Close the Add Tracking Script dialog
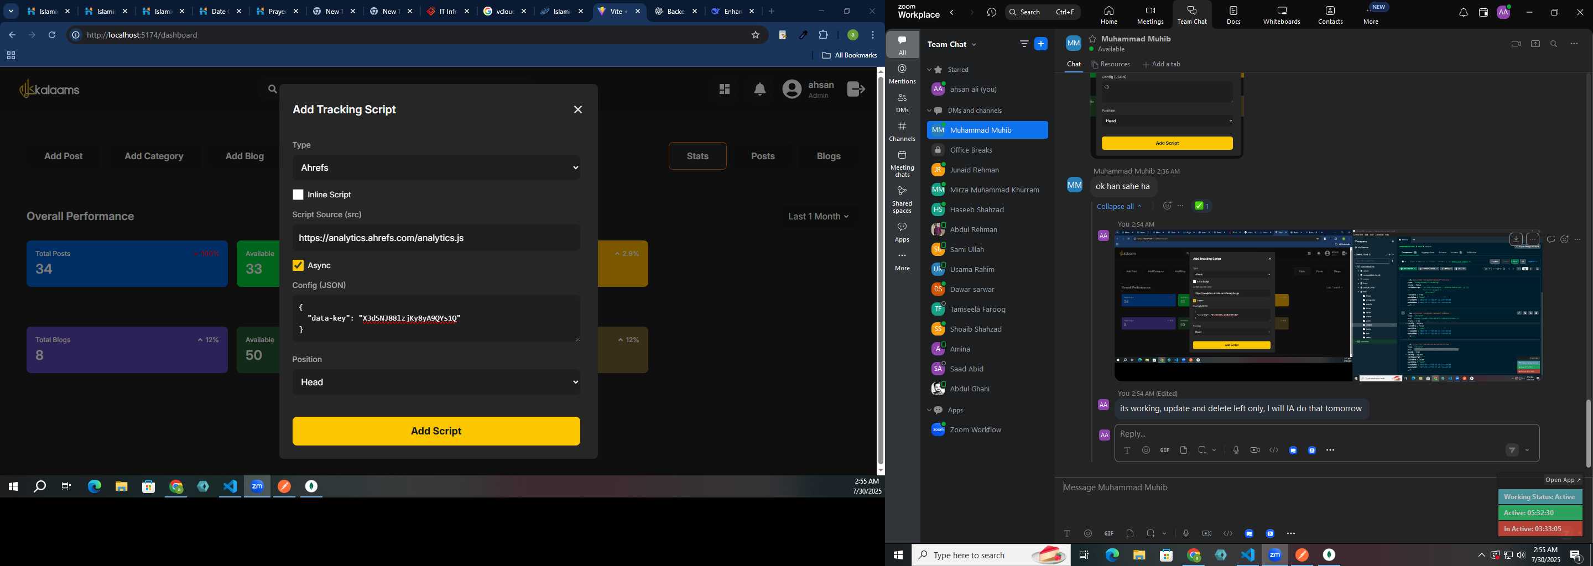1593x566 pixels. pyautogui.click(x=578, y=110)
